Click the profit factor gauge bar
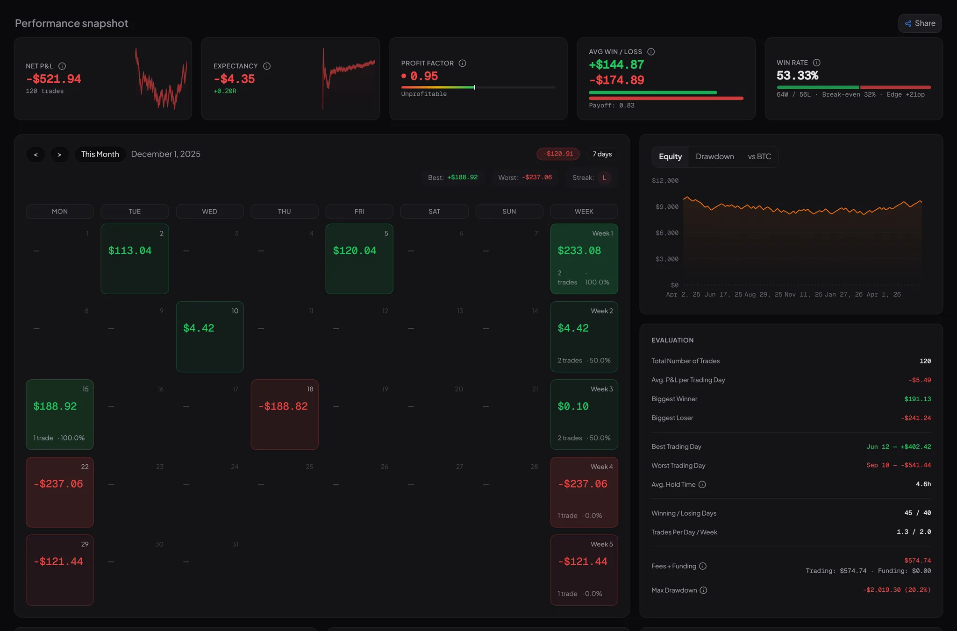The image size is (957, 631). pyautogui.click(x=478, y=87)
